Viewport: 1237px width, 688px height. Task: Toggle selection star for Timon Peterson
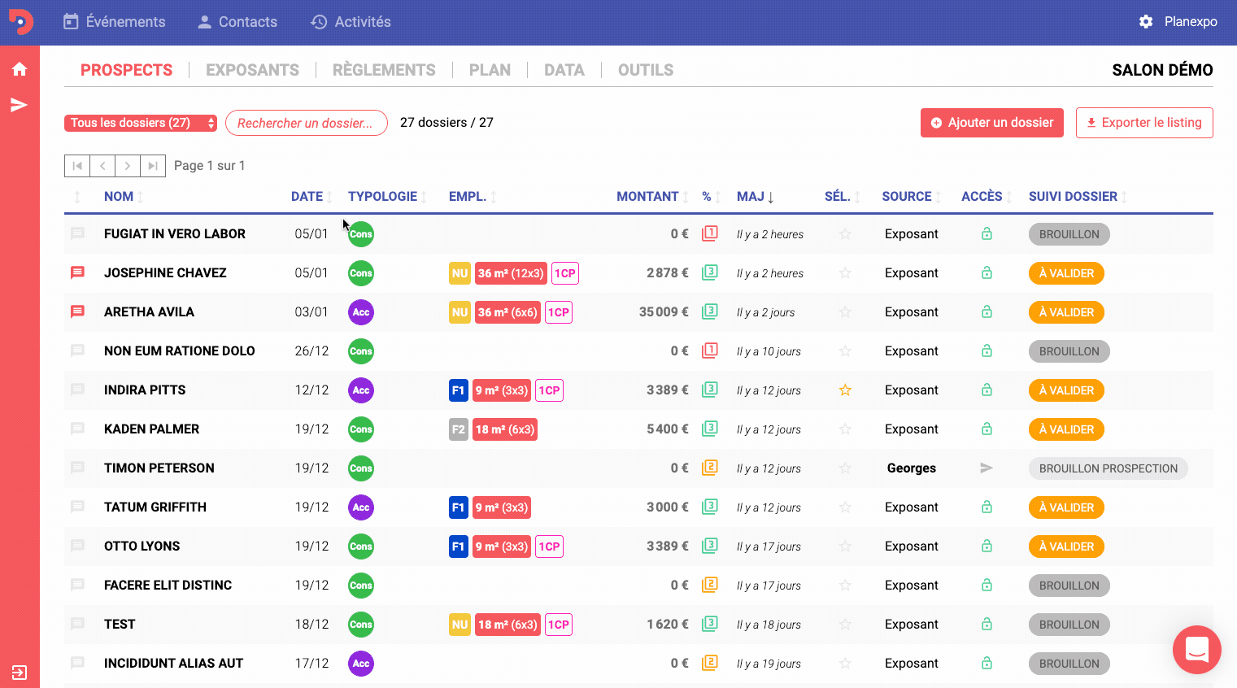[845, 468]
